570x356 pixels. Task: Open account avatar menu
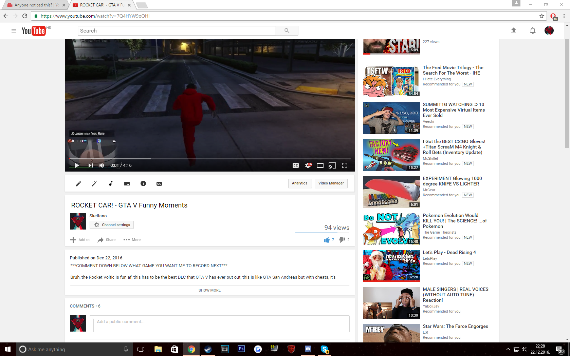tap(549, 31)
